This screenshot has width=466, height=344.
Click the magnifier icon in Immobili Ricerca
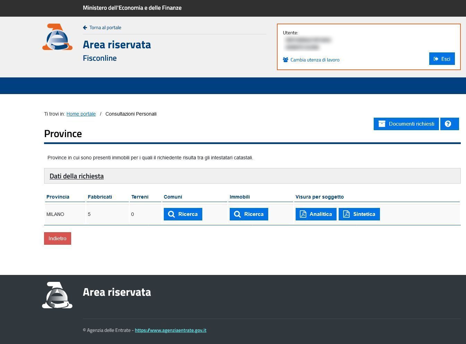click(x=237, y=214)
